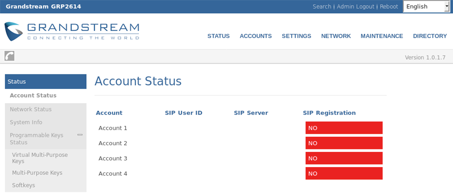This screenshot has height=193, width=453.
Task: Open the language dropdown showing English
Action: pos(426,7)
